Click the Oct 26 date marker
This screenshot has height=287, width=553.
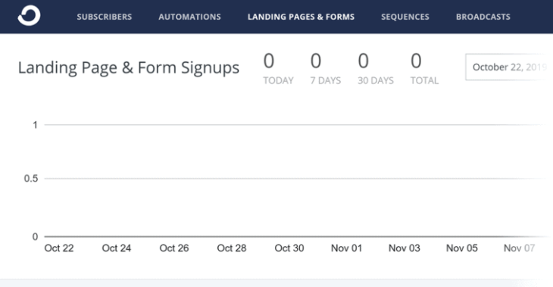coord(174,248)
